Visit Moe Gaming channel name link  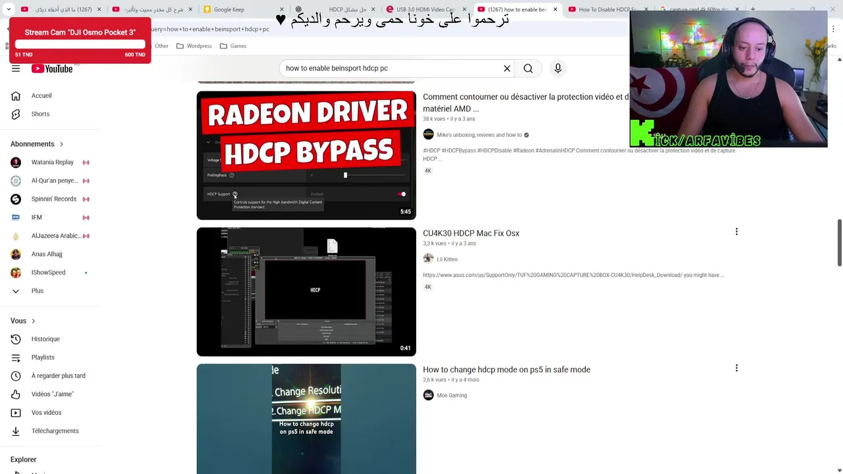452,396
